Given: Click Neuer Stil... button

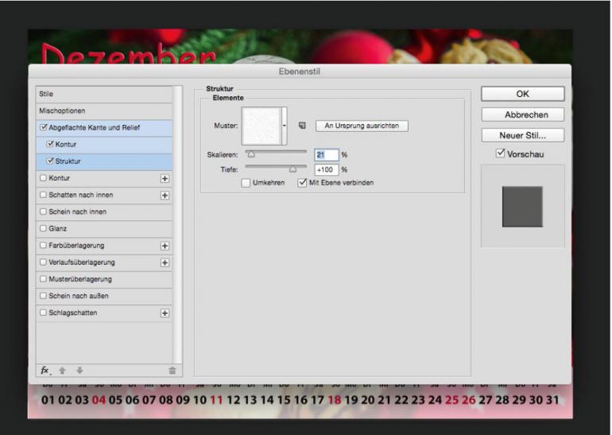Looking at the screenshot, I should click(523, 135).
